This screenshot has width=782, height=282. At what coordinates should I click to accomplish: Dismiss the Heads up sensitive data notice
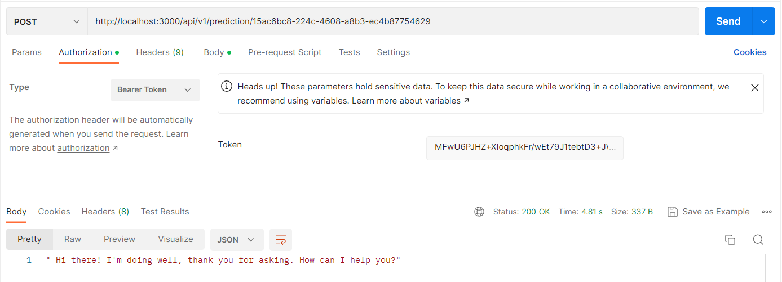(x=755, y=88)
